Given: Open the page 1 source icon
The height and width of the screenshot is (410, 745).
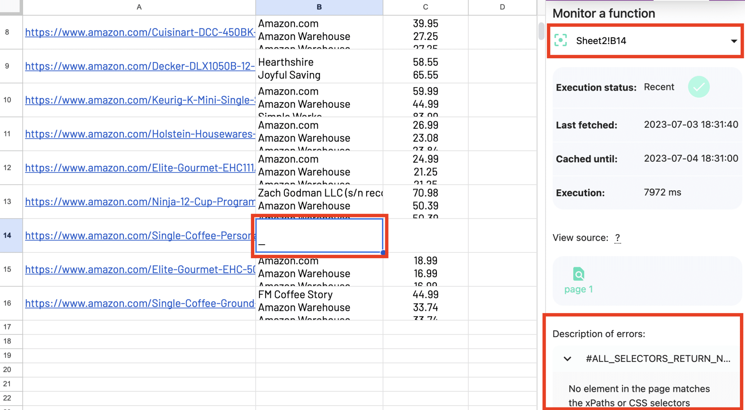Looking at the screenshot, I should pos(578,274).
